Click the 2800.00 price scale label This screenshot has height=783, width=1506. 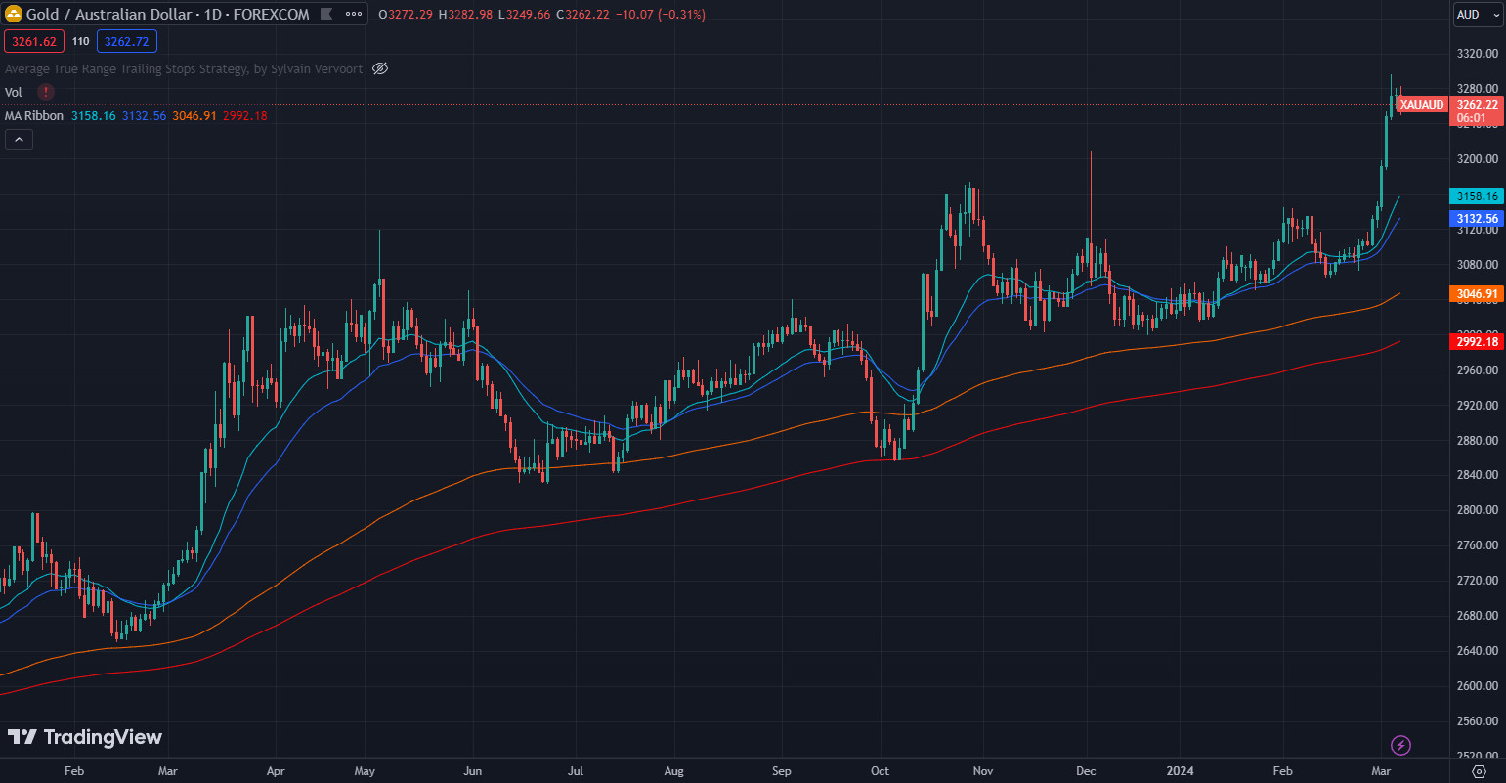[x=1478, y=510]
